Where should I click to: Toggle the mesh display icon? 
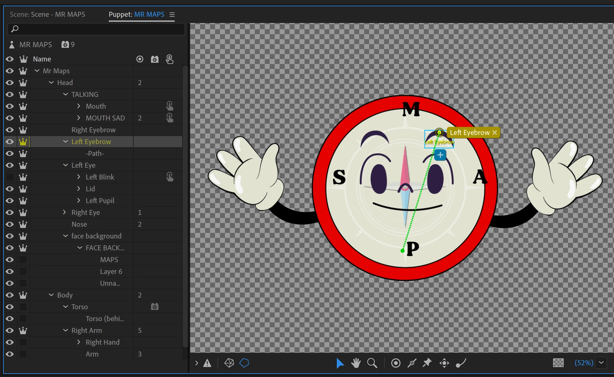pos(229,363)
